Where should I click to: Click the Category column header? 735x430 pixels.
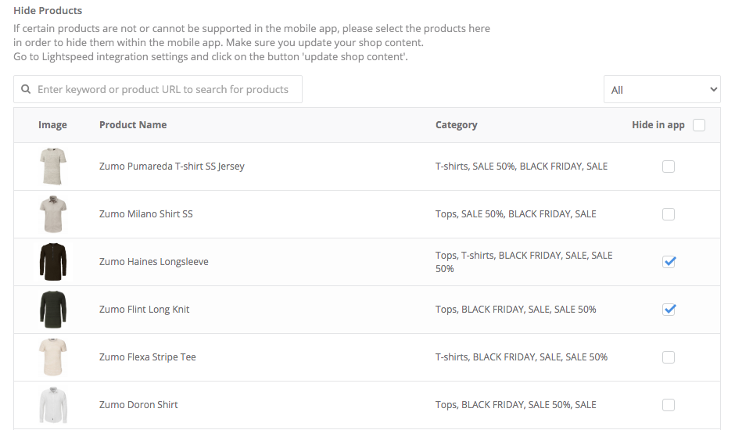(x=456, y=125)
